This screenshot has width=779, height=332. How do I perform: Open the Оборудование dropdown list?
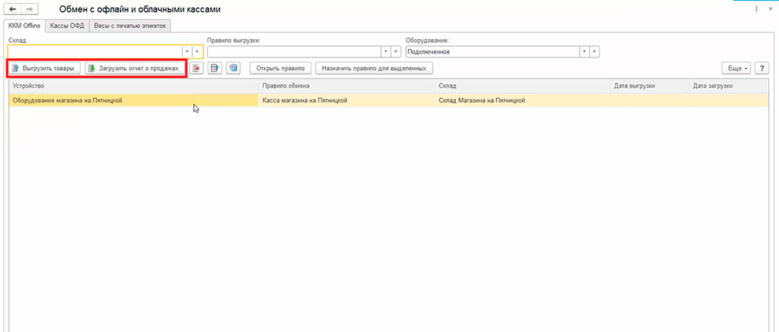tap(584, 51)
